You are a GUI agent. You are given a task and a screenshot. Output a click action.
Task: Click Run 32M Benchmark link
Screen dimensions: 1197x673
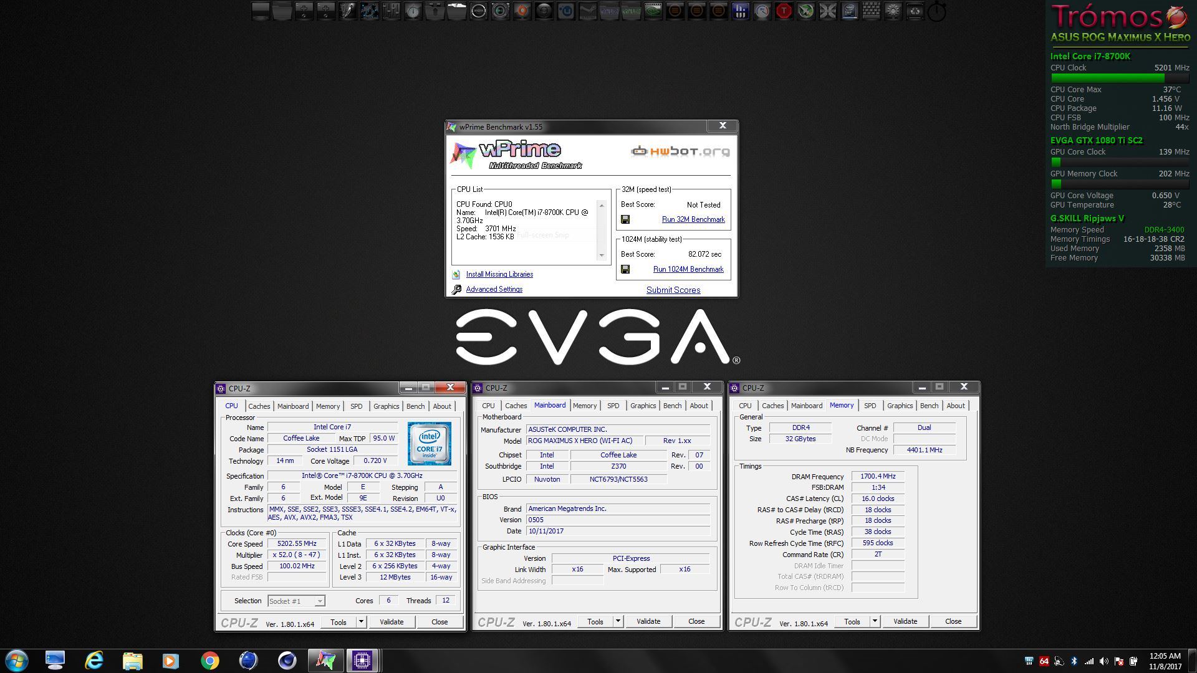pyautogui.click(x=693, y=219)
